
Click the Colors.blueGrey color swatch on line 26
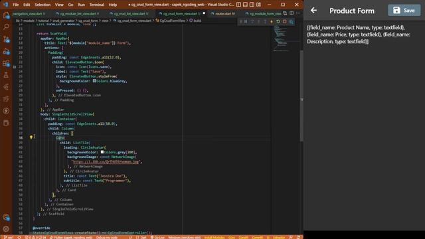[x=94, y=81]
